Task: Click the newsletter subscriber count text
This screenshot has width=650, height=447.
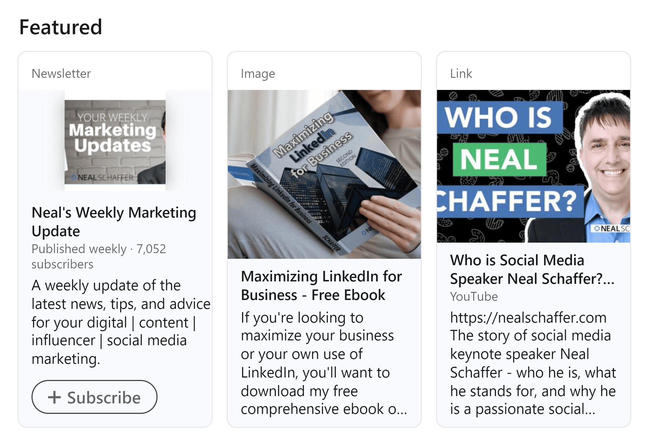Action: 99,256
